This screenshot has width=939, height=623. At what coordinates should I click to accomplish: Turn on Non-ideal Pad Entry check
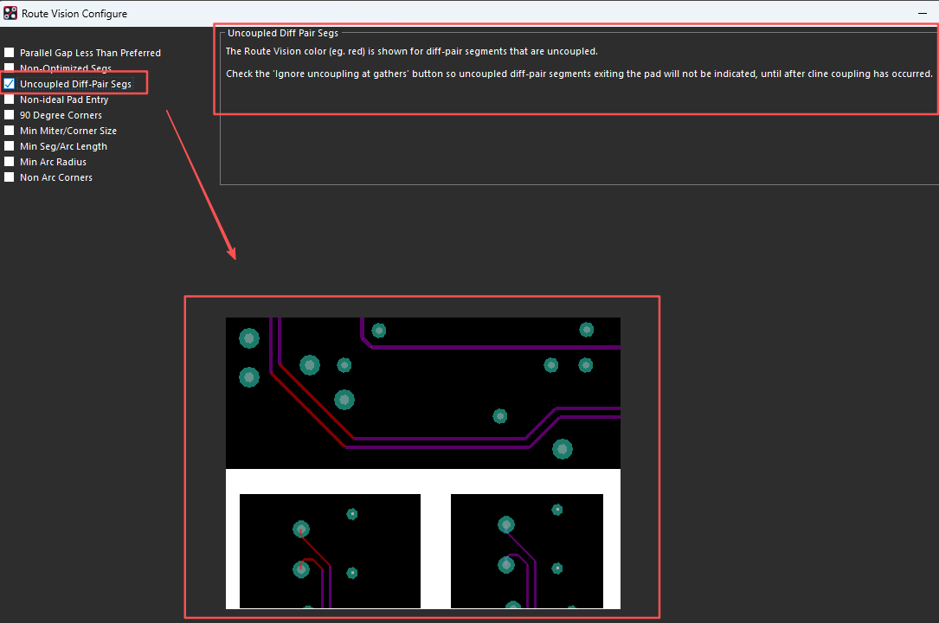pyautogui.click(x=10, y=100)
